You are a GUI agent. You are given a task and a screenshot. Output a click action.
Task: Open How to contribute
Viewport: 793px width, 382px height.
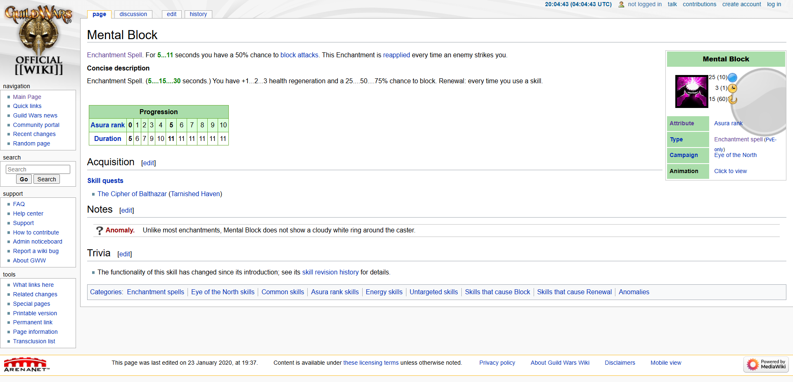click(x=36, y=232)
